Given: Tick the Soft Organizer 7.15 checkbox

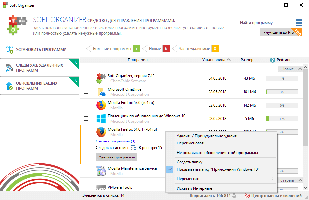Looking at the screenshot, I should point(86,78).
